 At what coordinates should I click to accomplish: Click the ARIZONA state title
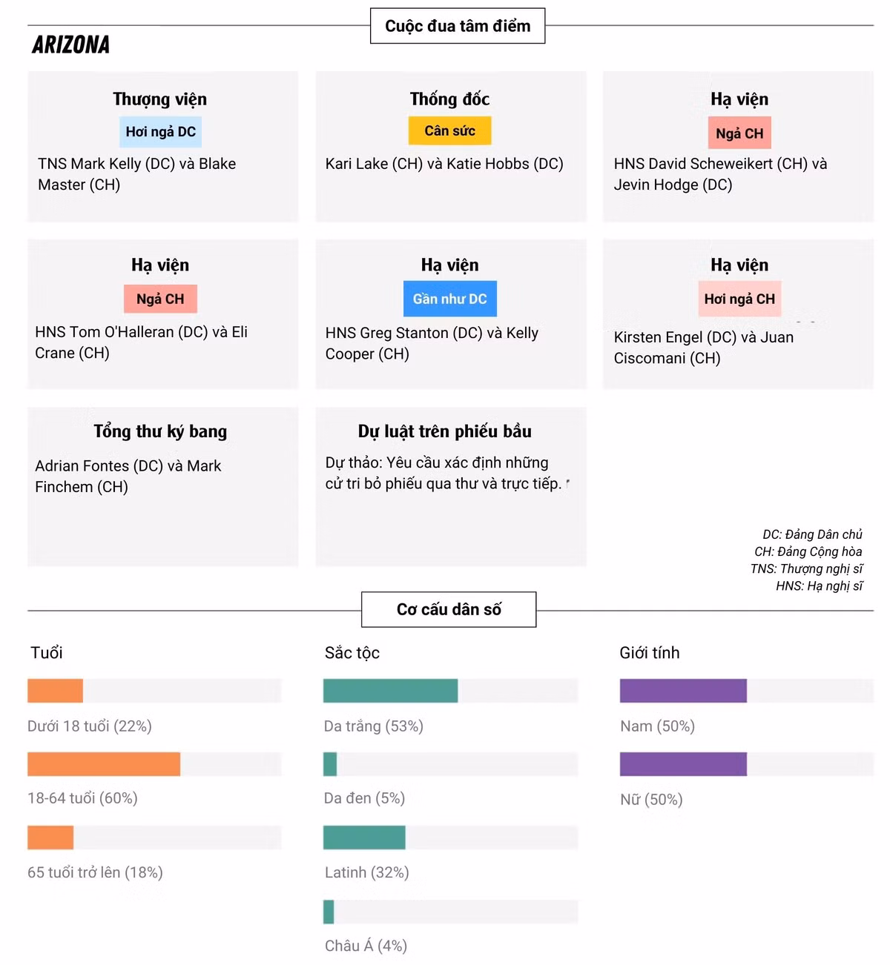(71, 45)
